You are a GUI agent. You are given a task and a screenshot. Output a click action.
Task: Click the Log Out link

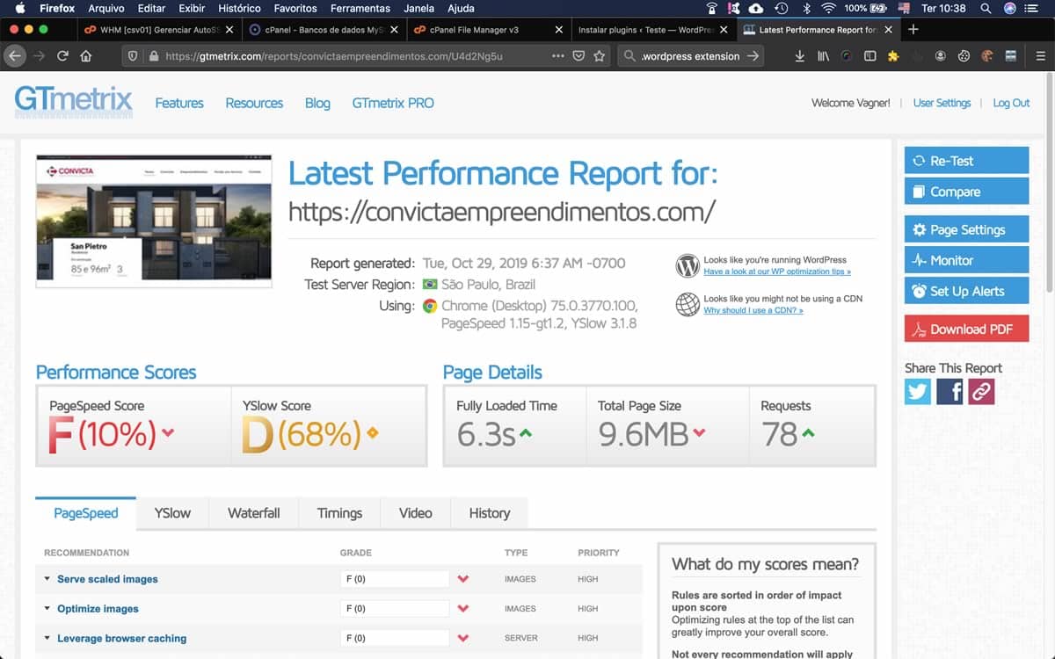pyautogui.click(x=1011, y=103)
